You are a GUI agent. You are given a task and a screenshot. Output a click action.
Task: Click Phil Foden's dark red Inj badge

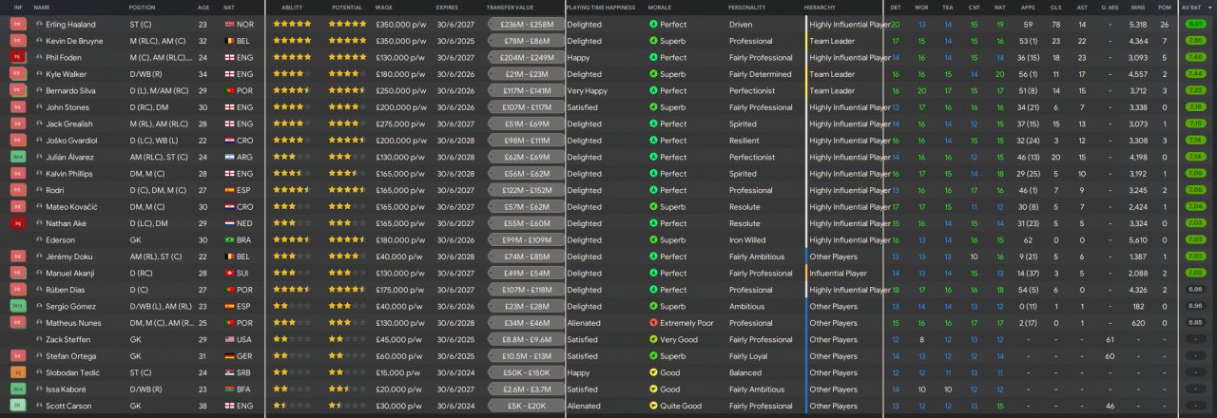click(17, 57)
